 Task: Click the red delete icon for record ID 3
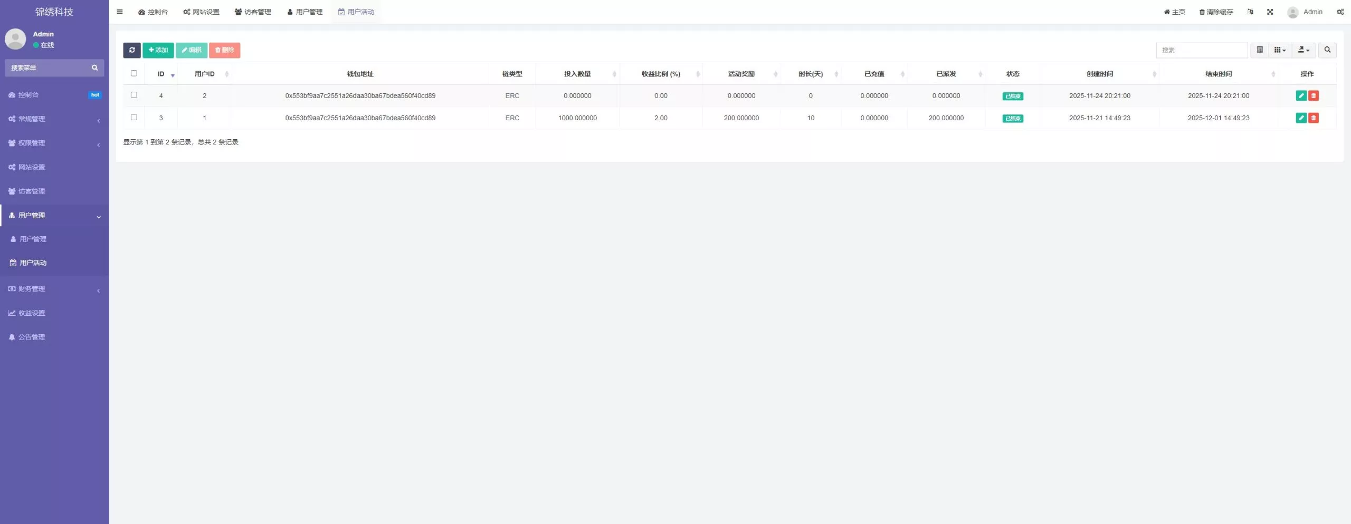pyautogui.click(x=1314, y=118)
